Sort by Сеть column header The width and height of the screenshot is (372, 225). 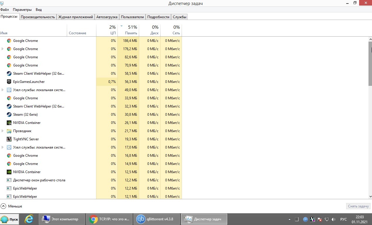pyautogui.click(x=171, y=30)
